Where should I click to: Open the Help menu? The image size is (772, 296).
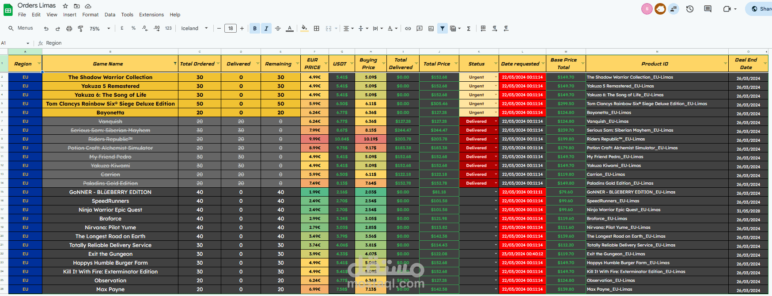[x=175, y=15]
